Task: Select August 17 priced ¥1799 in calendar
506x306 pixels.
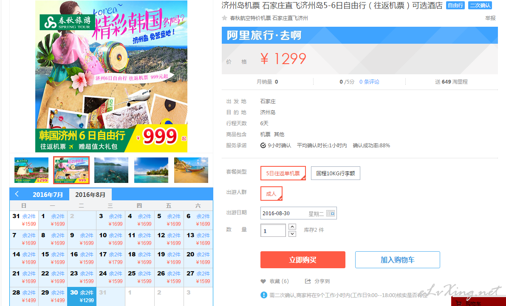Action: click(x=111, y=258)
